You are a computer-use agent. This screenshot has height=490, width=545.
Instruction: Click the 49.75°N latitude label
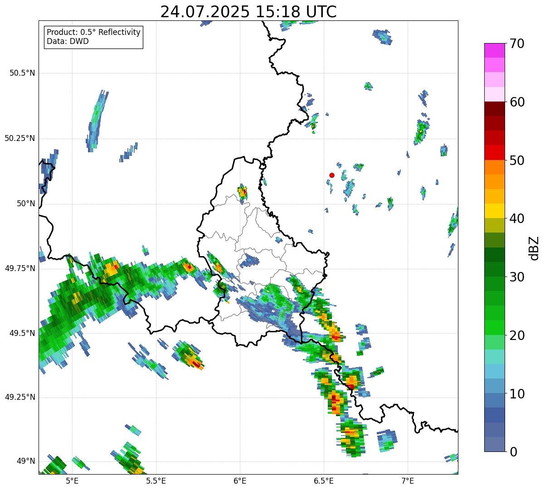click(20, 268)
